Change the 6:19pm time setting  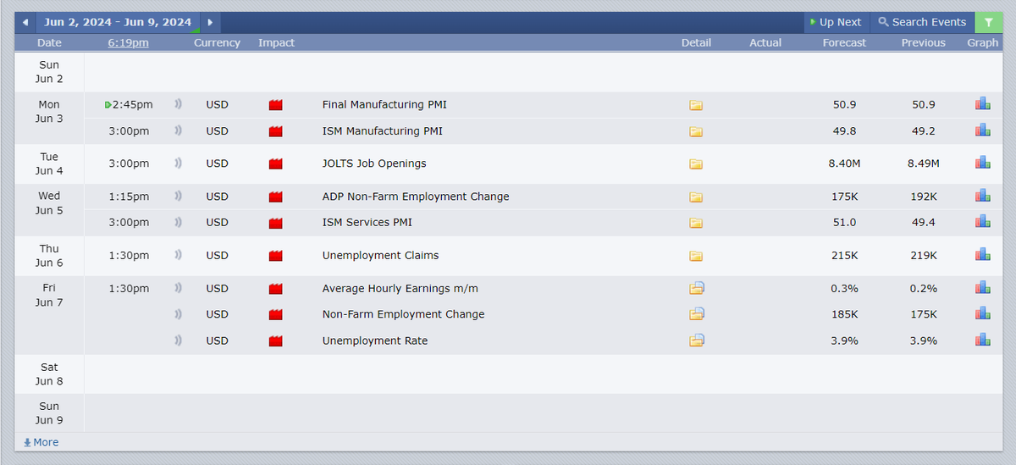[129, 42]
